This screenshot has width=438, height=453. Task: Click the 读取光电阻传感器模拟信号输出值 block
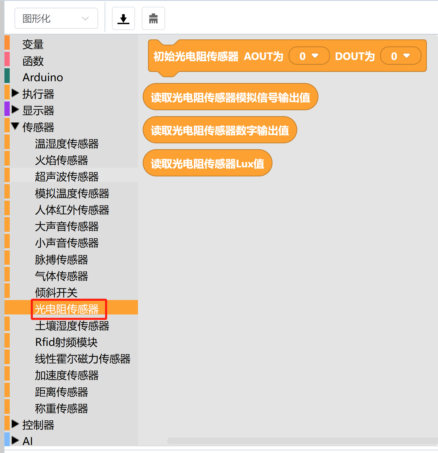[230, 97]
